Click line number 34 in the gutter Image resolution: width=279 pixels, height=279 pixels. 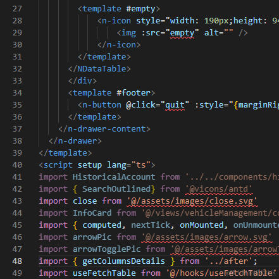click(17, 93)
